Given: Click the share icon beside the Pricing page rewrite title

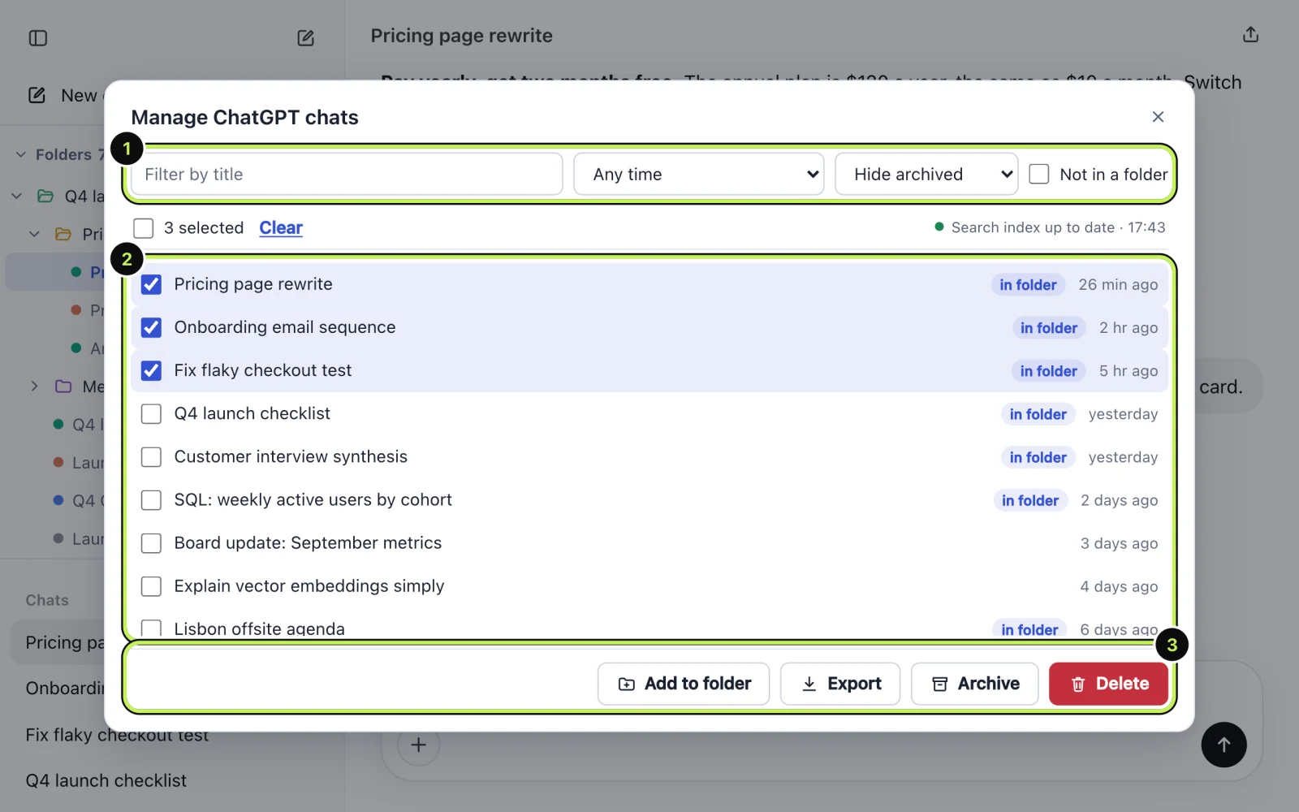Looking at the screenshot, I should point(1250,35).
